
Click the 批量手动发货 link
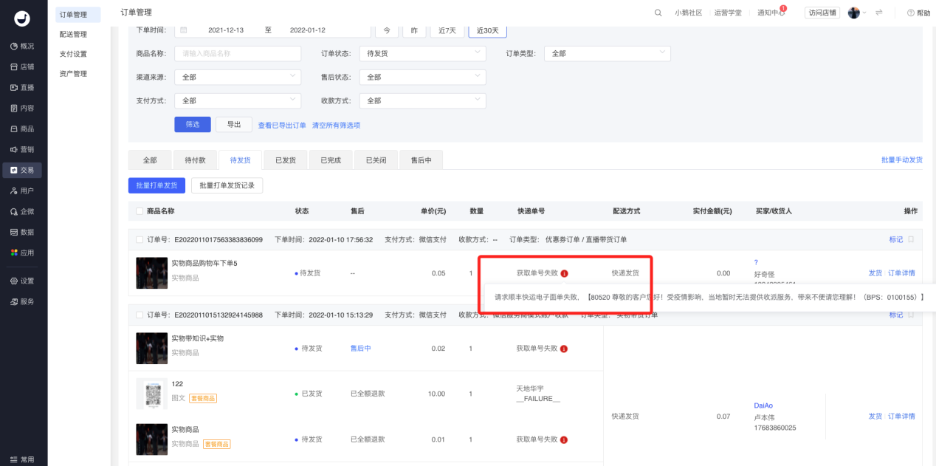click(902, 160)
